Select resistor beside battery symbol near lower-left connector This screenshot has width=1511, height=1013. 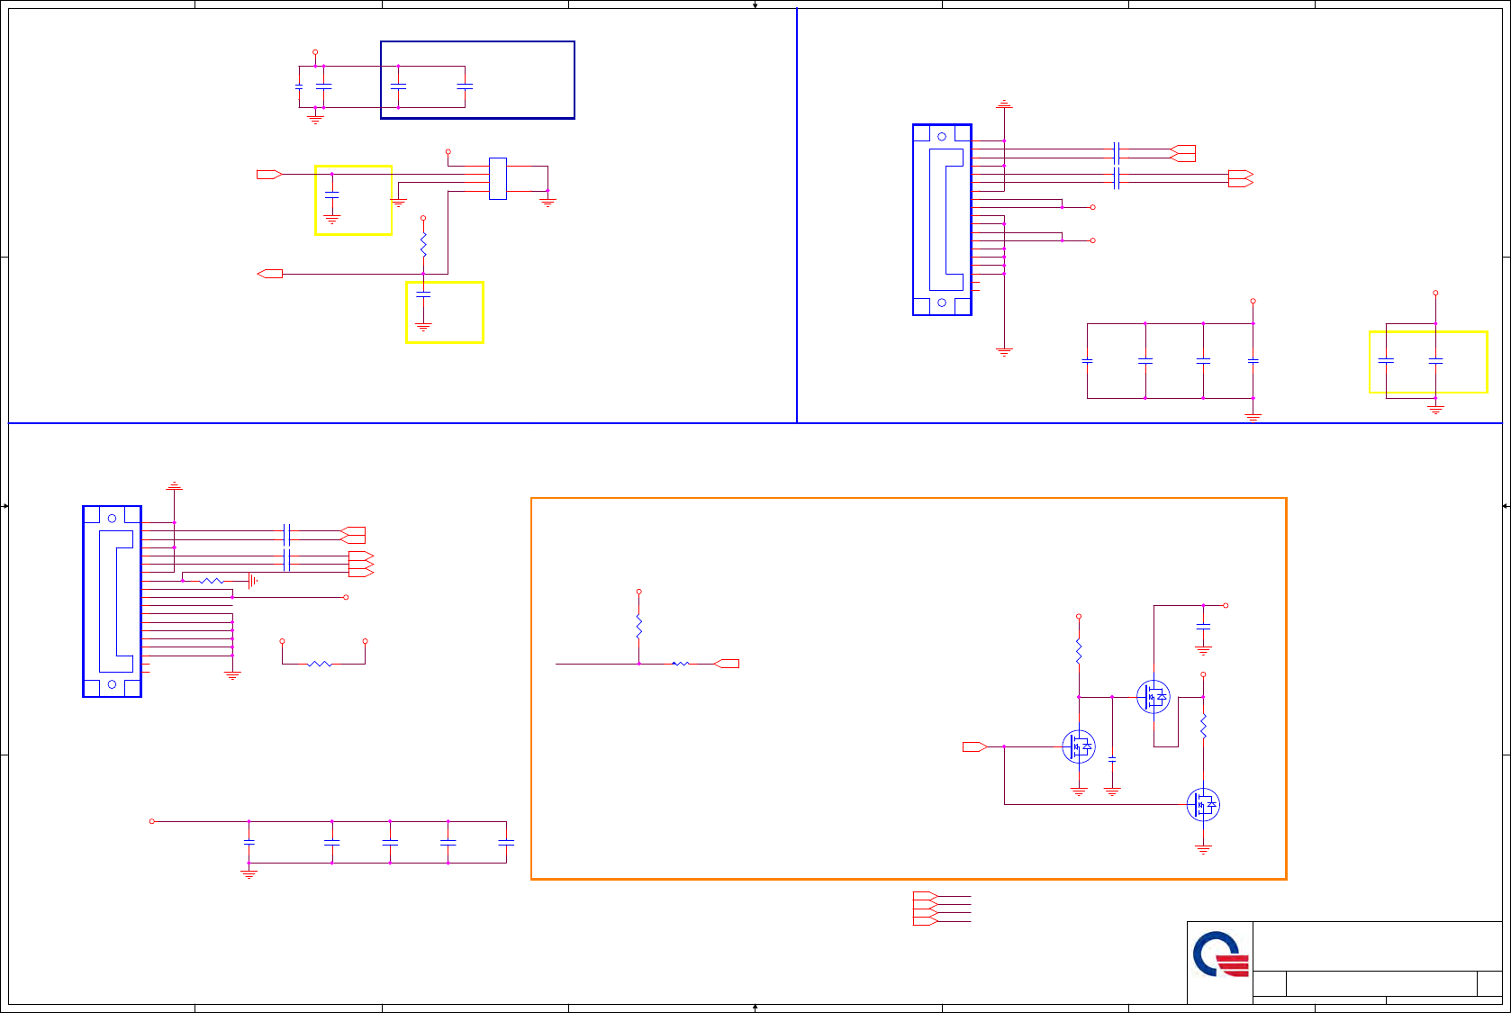tap(211, 581)
